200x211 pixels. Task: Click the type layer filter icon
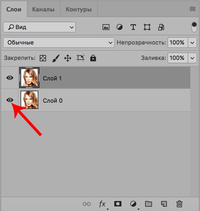click(133, 27)
